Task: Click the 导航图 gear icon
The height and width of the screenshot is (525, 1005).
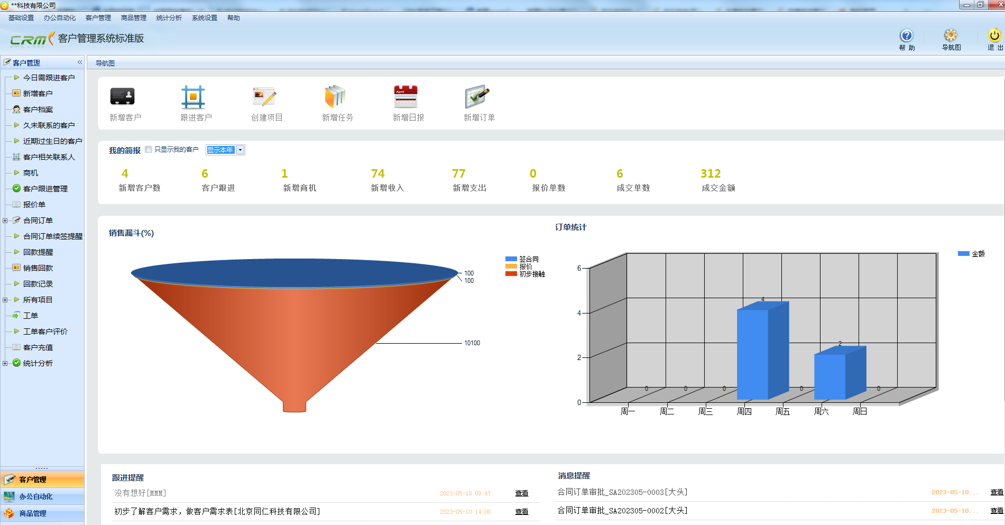Action: pyautogui.click(x=951, y=35)
